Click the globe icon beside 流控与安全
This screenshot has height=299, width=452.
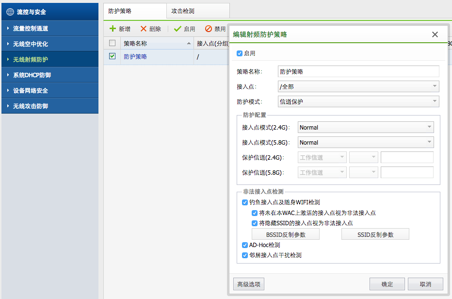click(10, 12)
